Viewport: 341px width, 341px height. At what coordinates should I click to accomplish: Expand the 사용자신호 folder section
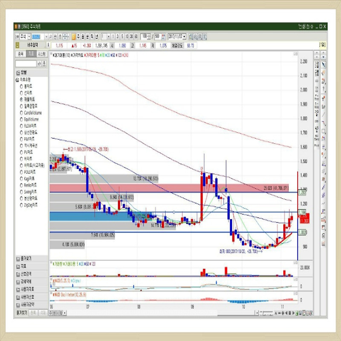(32, 297)
